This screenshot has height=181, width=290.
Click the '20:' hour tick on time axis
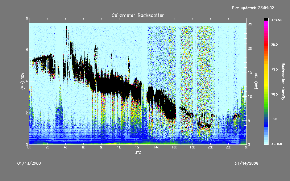click(x=210, y=147)
